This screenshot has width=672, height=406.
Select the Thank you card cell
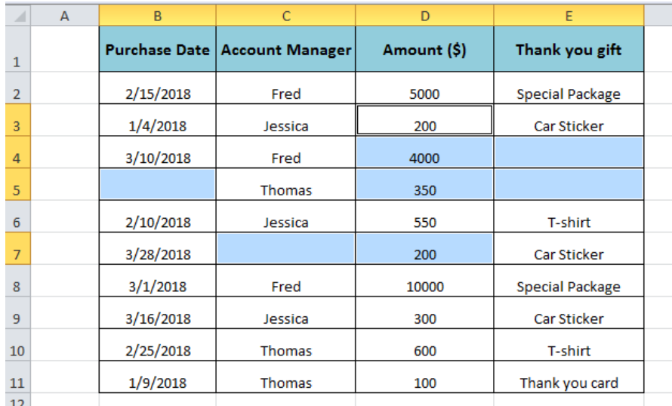pyautogui.click(x=569, y=377)
